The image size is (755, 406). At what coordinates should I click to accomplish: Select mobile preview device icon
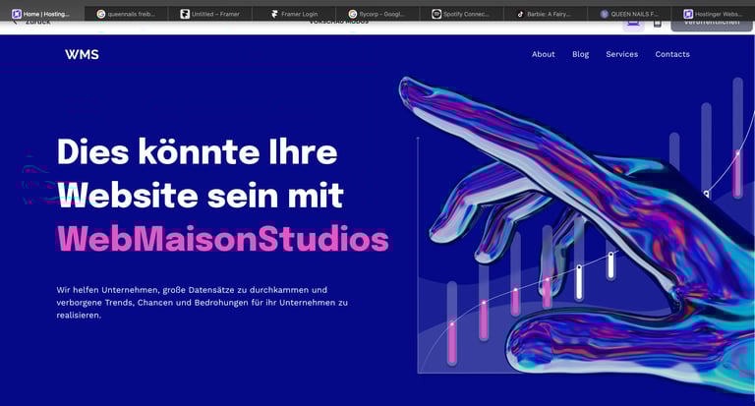coord(658,24)
